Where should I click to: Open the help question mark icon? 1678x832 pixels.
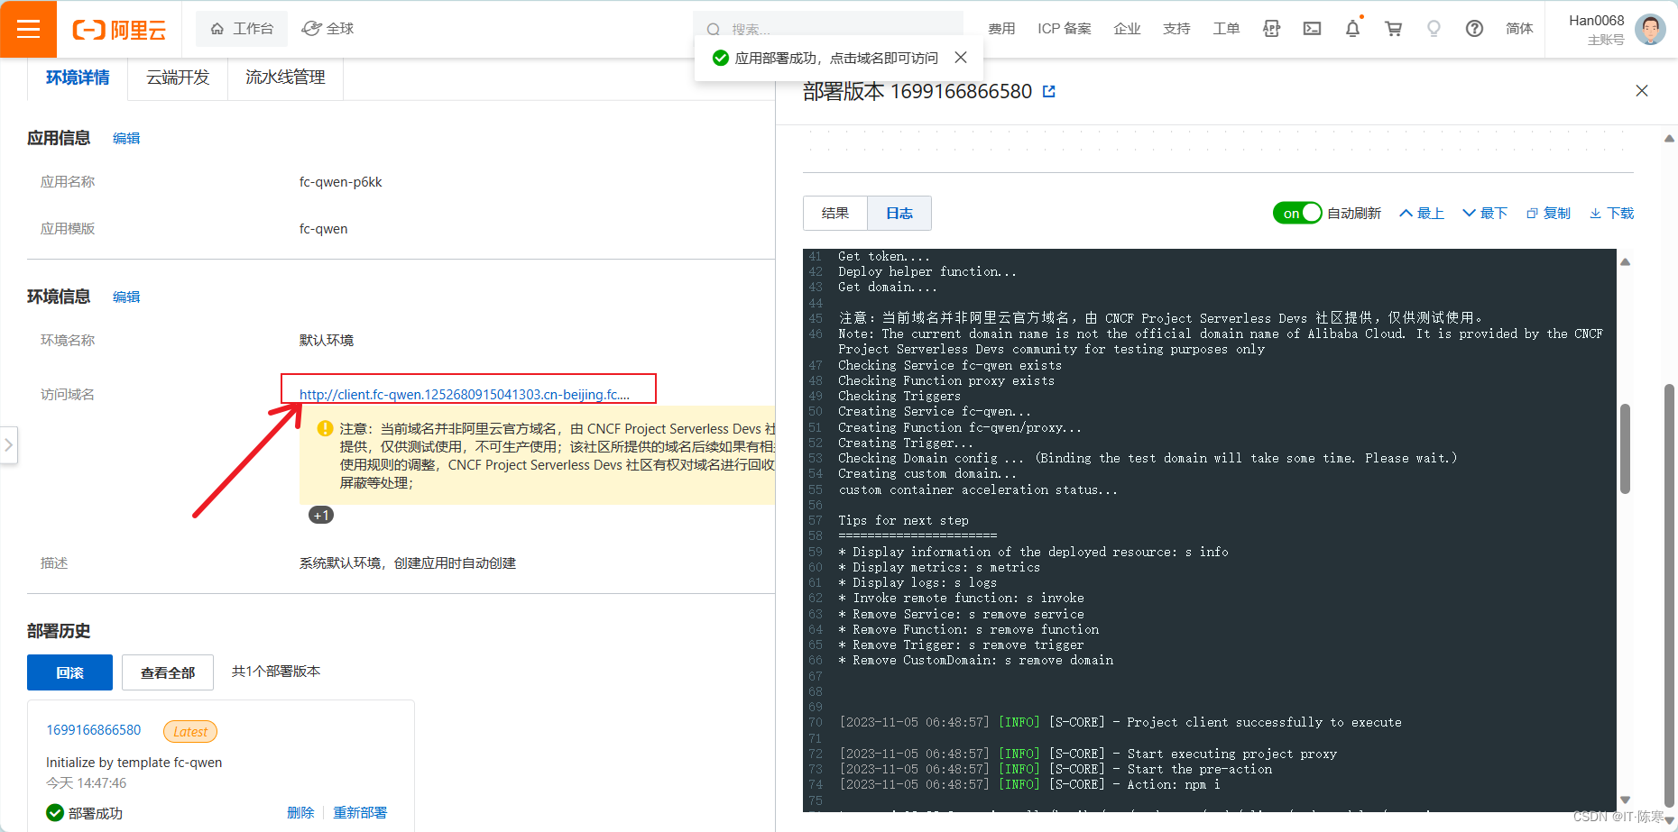1474,29
